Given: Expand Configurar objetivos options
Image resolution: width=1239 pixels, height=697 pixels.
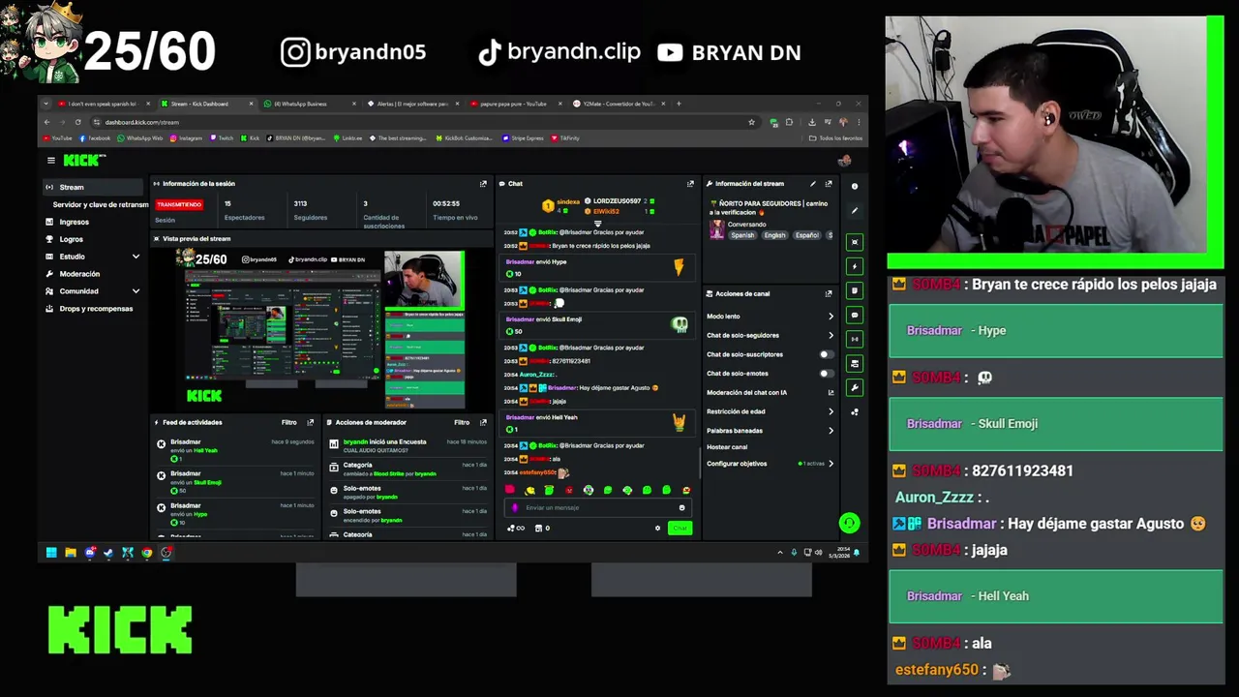Looking at the screenshot, I should 830,464.
